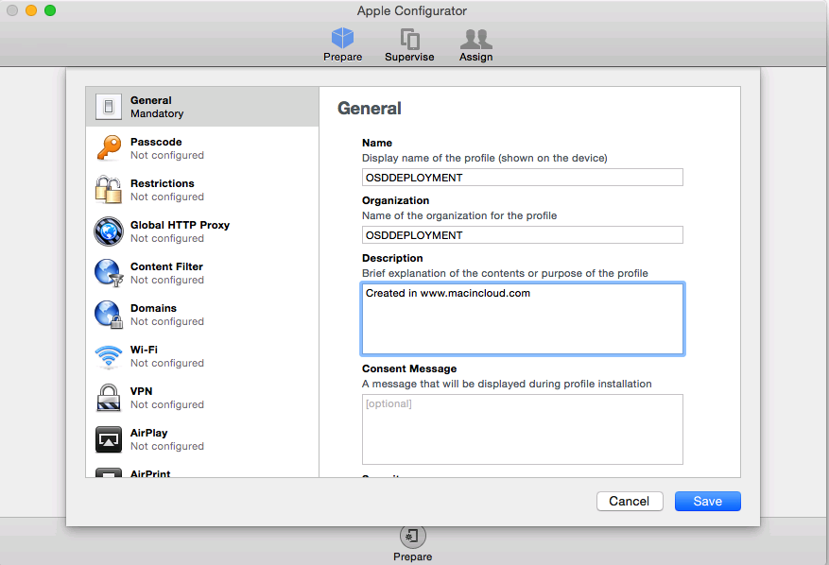Open the Global HTTP Proxy globe icon

[x=109, y=231]
